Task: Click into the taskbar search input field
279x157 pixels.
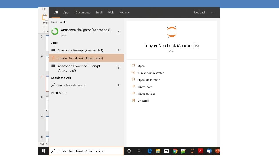Action: (x=86, y=151)
